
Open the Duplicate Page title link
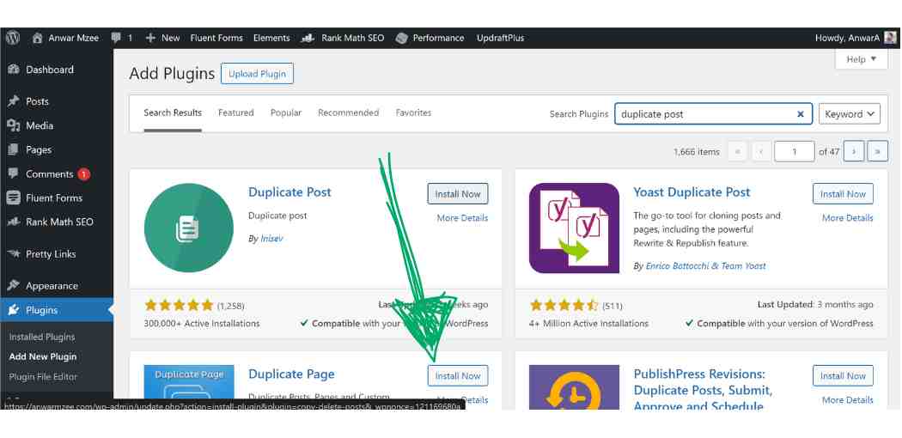pyautogui.click(x=292, y=374)
